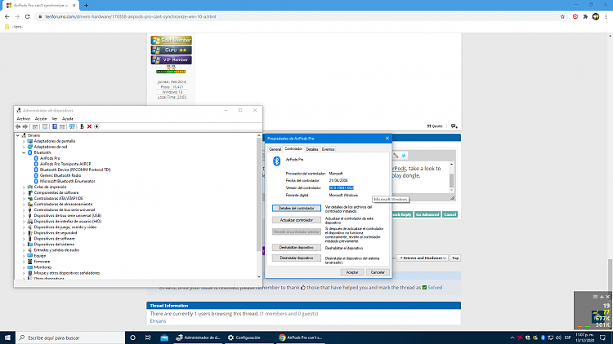Viewport: 613px width, 344px height.
Task: Expand Controladoras de almacenamiento node
Action: 24,204
